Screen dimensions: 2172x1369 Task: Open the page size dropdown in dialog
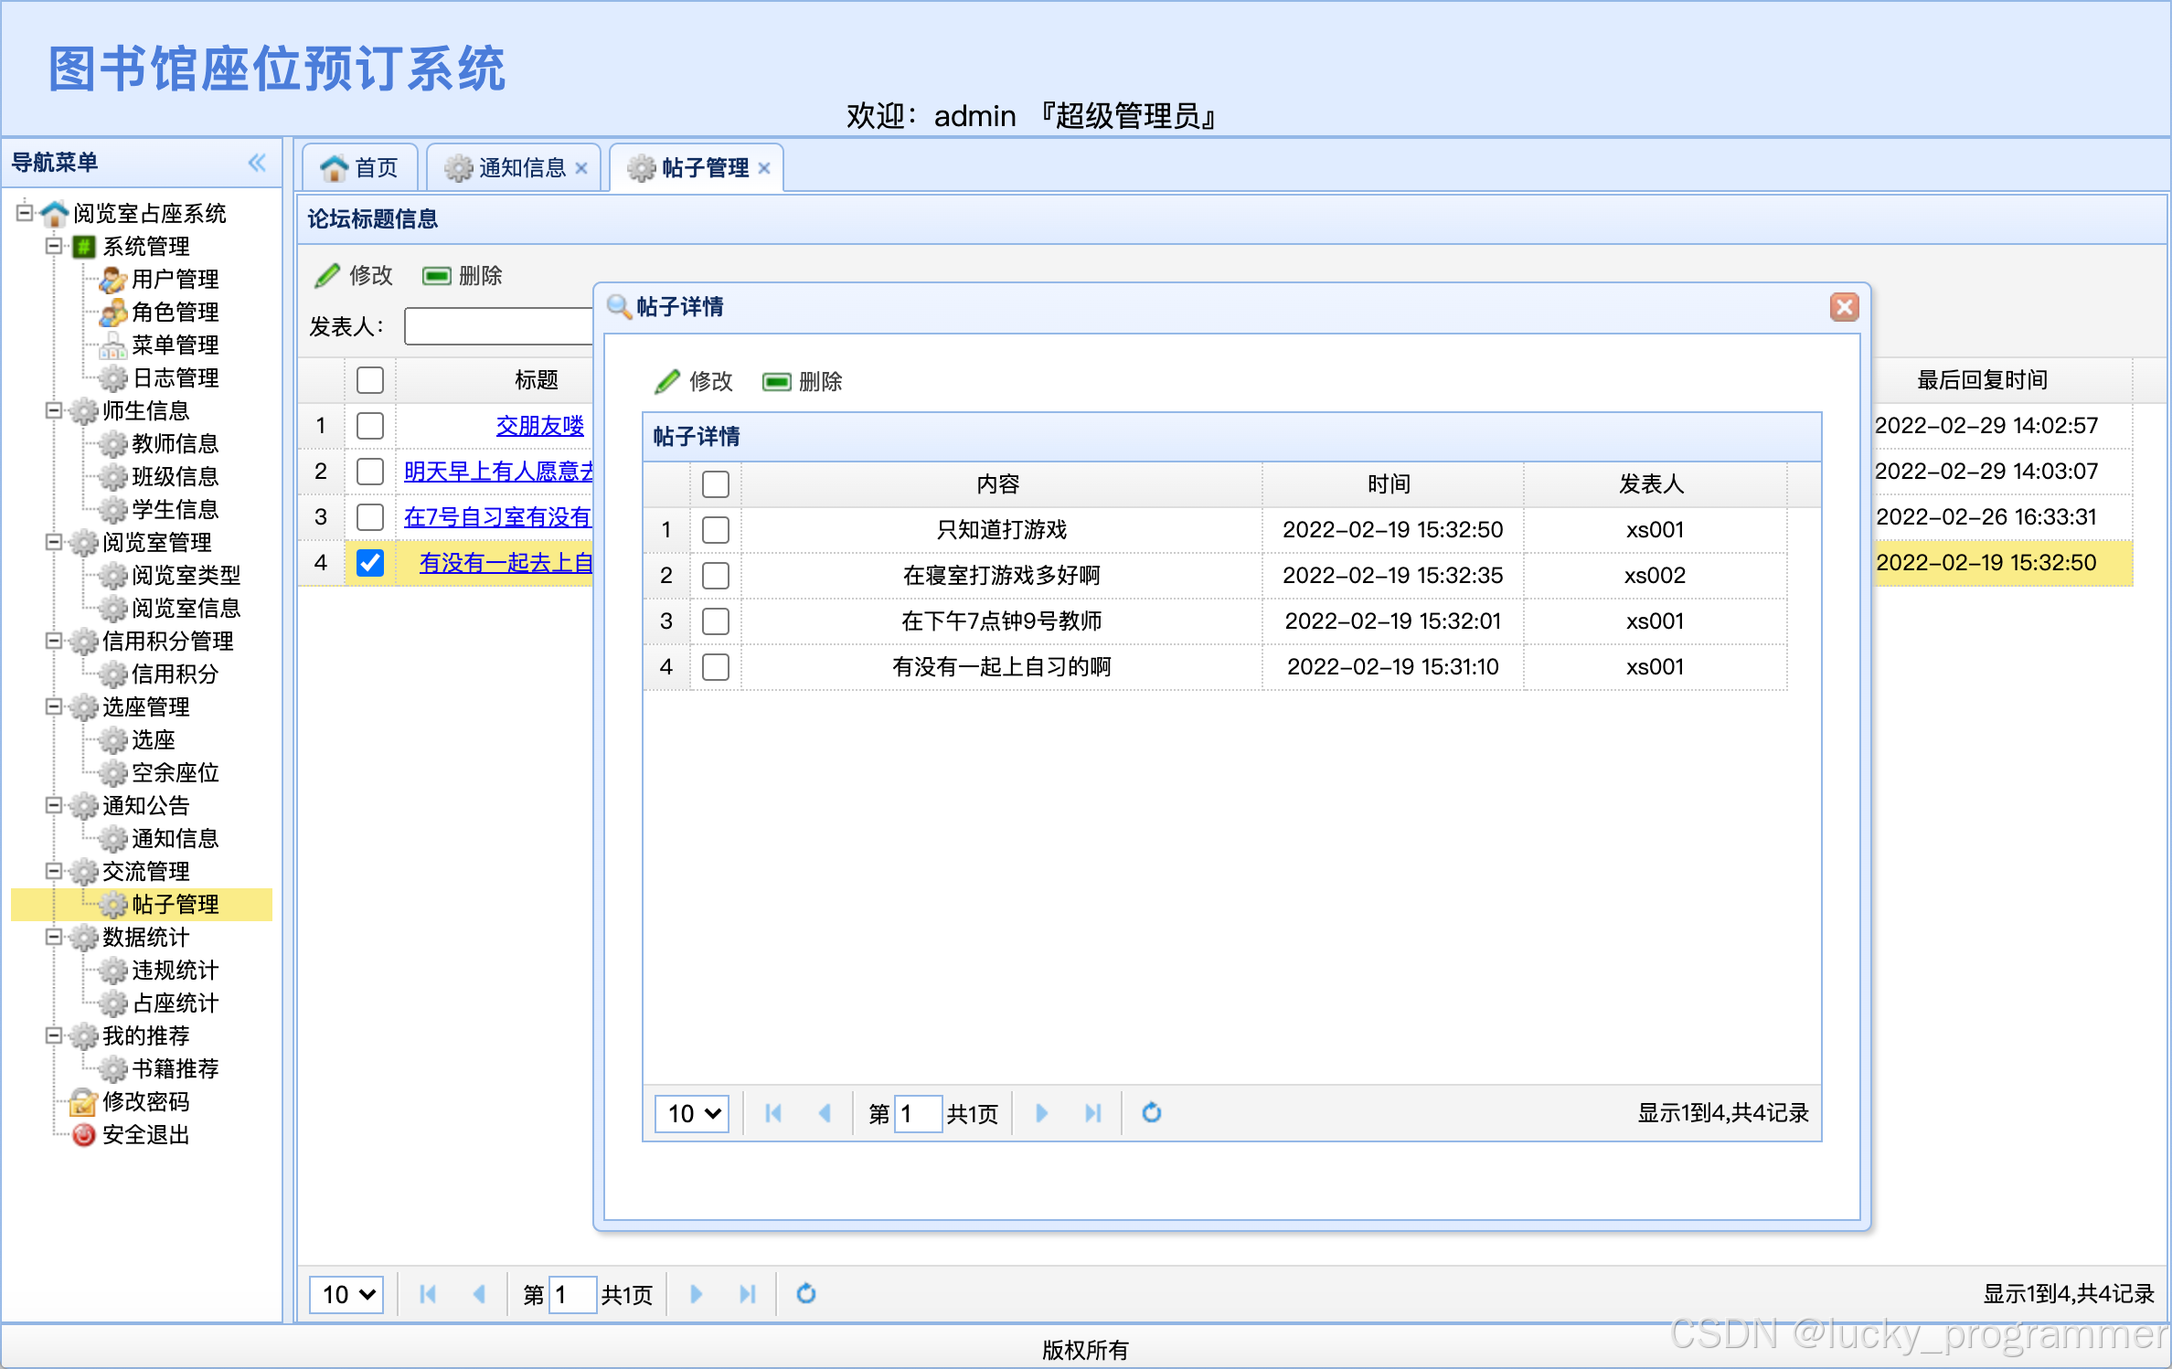click(692, 1113)
